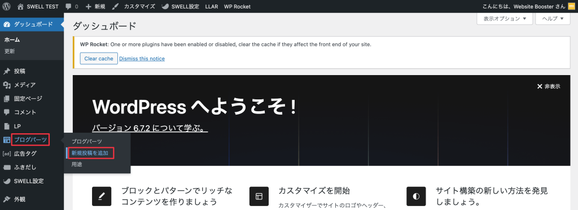Click こんにちは、Website Booster さん account

523,6
